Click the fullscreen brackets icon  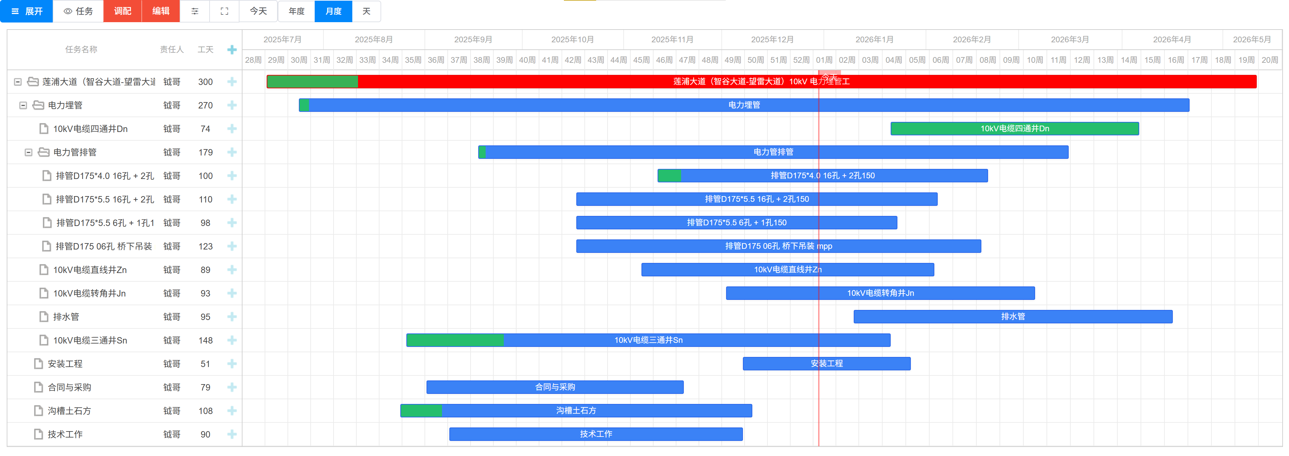[x=224, y=11]
